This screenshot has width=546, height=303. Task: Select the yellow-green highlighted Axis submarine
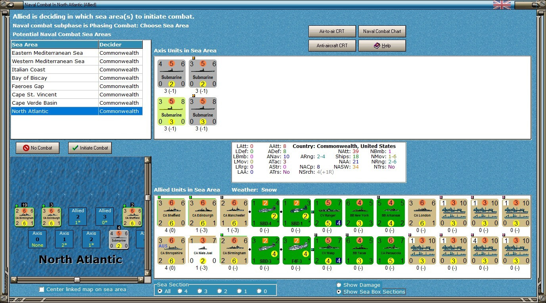click(x=171, y=111)
